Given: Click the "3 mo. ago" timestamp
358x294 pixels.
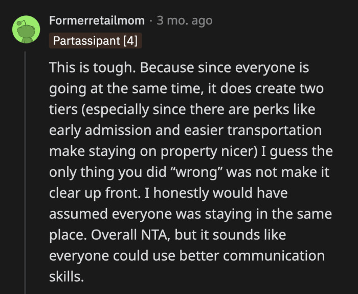Looking at the screenshot, I should coord(185,21).
